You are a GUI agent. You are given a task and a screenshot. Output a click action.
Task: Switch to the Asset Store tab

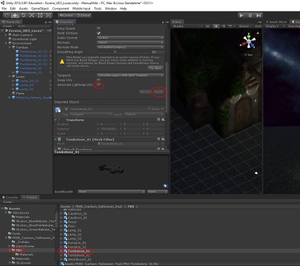[276, 22]
